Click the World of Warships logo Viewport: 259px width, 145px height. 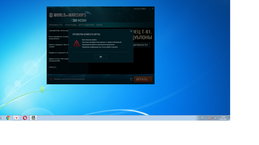68,15
